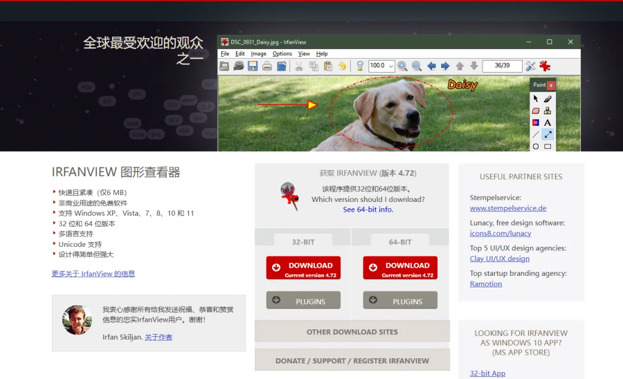
Task: Click the Image information lightbulb icon
Action: pos(360,66)
